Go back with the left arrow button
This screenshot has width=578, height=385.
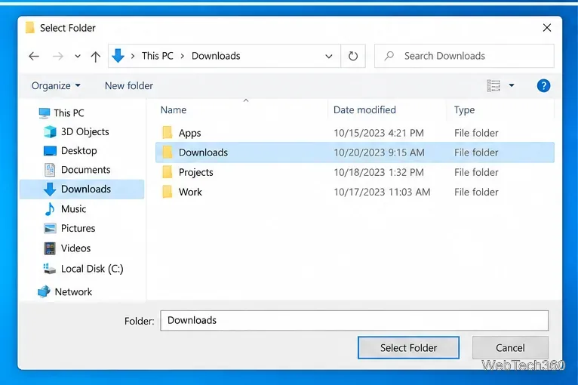point(34,56)
